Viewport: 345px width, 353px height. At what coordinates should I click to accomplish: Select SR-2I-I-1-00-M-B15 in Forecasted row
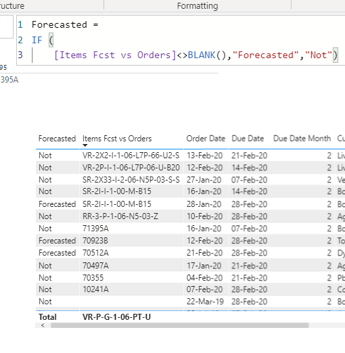click(117, 204)
